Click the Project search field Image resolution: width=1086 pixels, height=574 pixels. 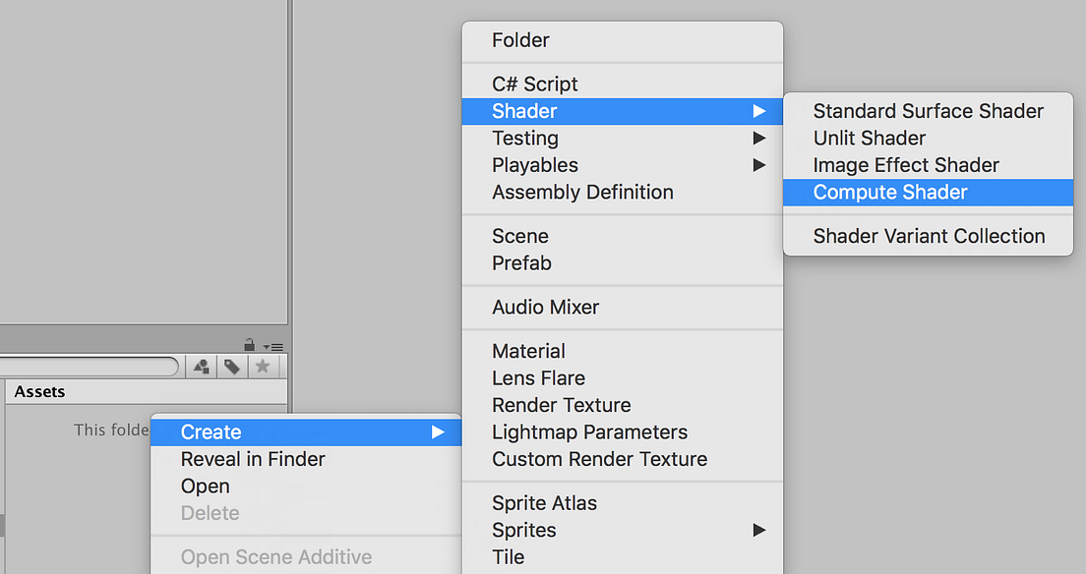pos(89,367)
